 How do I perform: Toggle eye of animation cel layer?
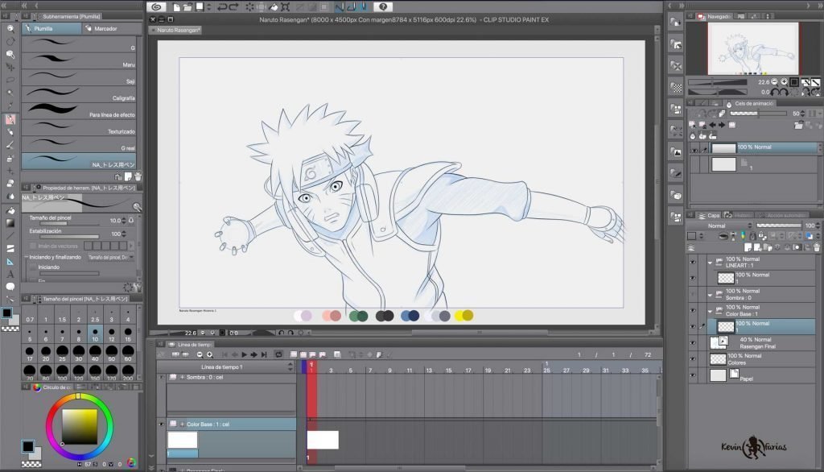(x=694, y=150)
